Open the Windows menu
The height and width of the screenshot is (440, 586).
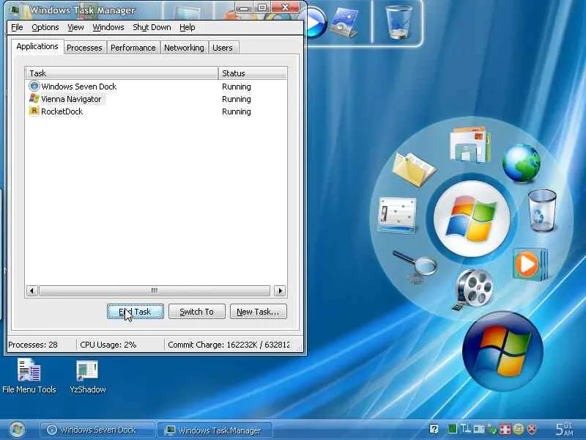coord(108,27)
